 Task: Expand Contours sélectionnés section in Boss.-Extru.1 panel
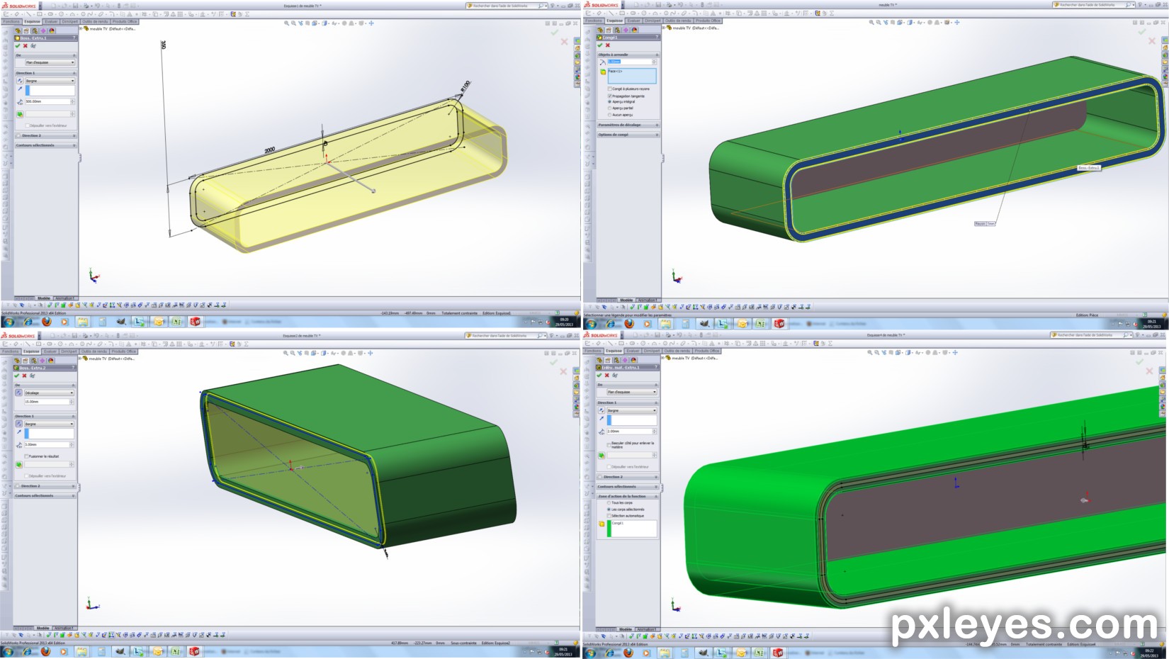pos(45,145)
